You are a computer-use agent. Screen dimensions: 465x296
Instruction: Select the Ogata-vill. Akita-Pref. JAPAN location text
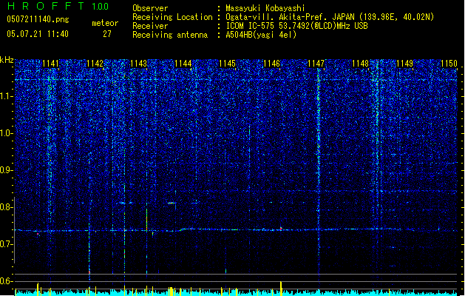coord(330,17)
